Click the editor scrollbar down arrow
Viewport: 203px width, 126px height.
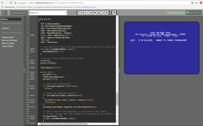[x=117, y=121]
